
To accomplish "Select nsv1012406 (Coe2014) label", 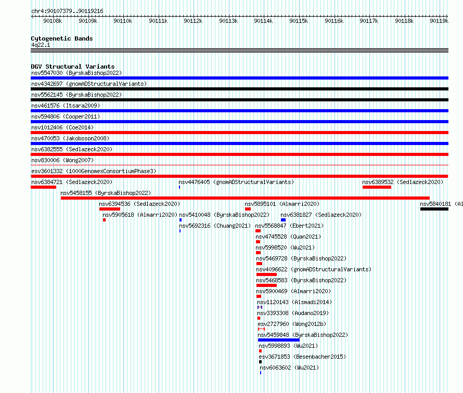I will pyautogui.click(x=62, y=127).
